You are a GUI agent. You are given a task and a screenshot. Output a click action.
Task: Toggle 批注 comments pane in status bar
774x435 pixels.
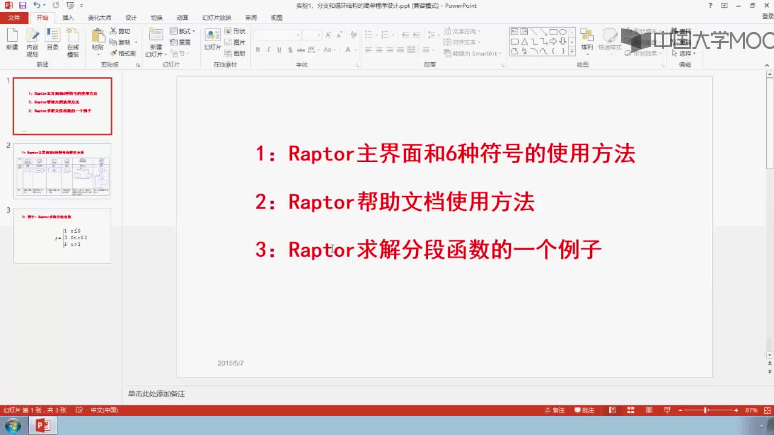point(584,410)
